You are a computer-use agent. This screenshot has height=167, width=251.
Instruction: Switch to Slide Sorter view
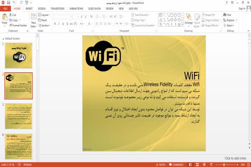(x=197, y=164)
